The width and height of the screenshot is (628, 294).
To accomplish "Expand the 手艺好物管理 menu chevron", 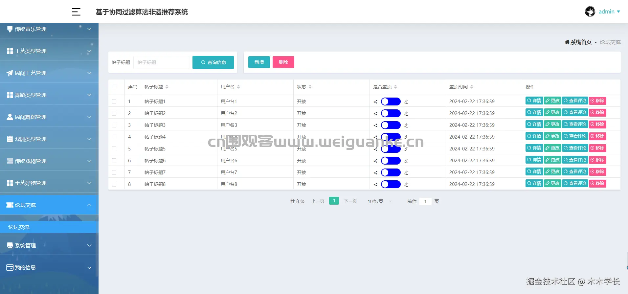I will pos(89,183).
